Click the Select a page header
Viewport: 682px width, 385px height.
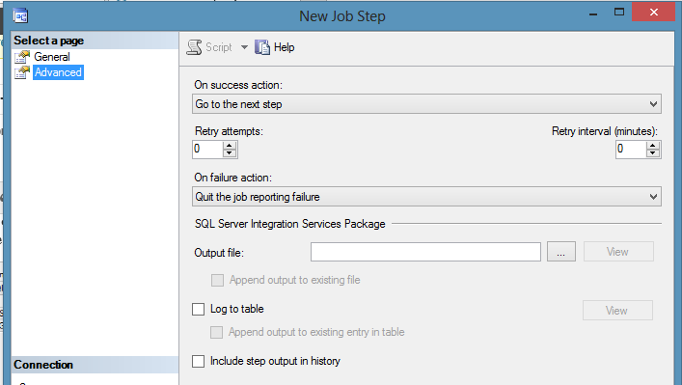48,41
